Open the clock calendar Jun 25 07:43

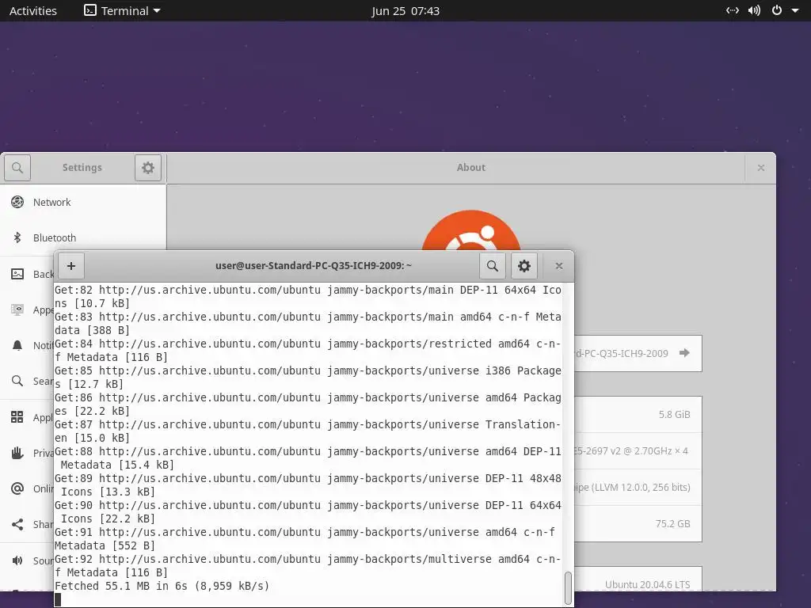[405, 11]
